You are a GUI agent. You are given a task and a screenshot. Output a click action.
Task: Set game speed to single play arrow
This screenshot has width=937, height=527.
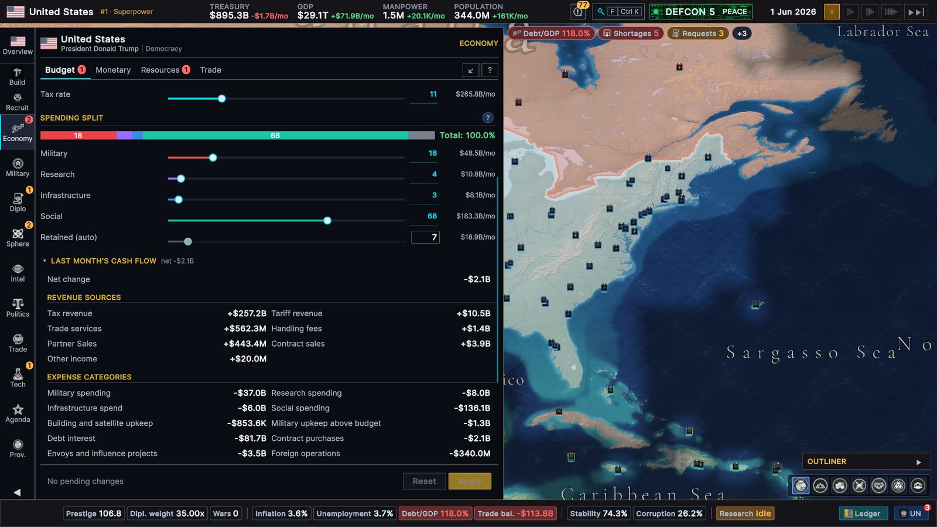pyautogui.click(x=851, y=11)
